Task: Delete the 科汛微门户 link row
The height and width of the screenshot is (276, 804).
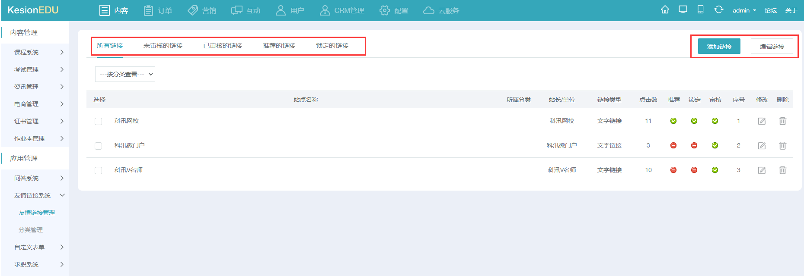Action: (x=782, y=146)
